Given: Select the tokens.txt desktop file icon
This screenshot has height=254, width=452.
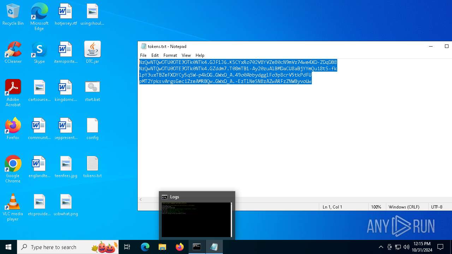Looking at the screenshot, I should pyautogui.click(x=92, y=167).
